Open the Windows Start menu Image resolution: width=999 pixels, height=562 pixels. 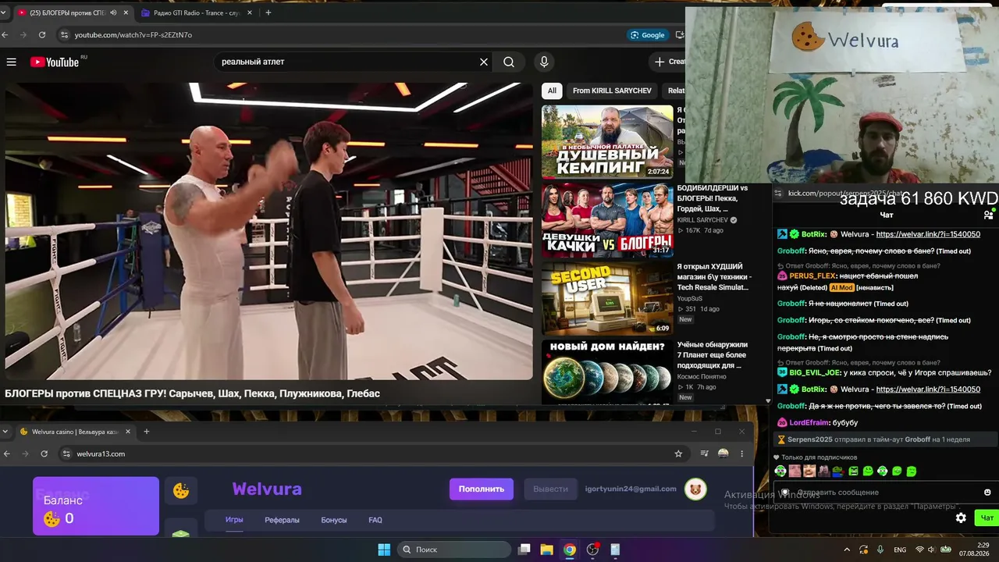(384, 550)
